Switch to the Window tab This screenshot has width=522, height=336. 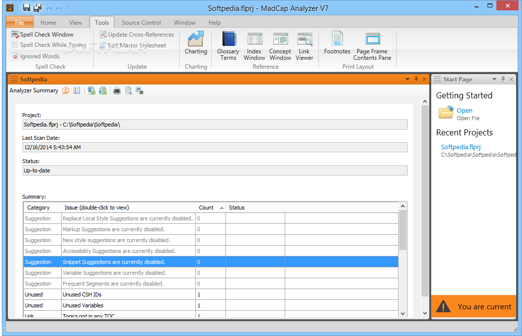(x=185, y=22)
